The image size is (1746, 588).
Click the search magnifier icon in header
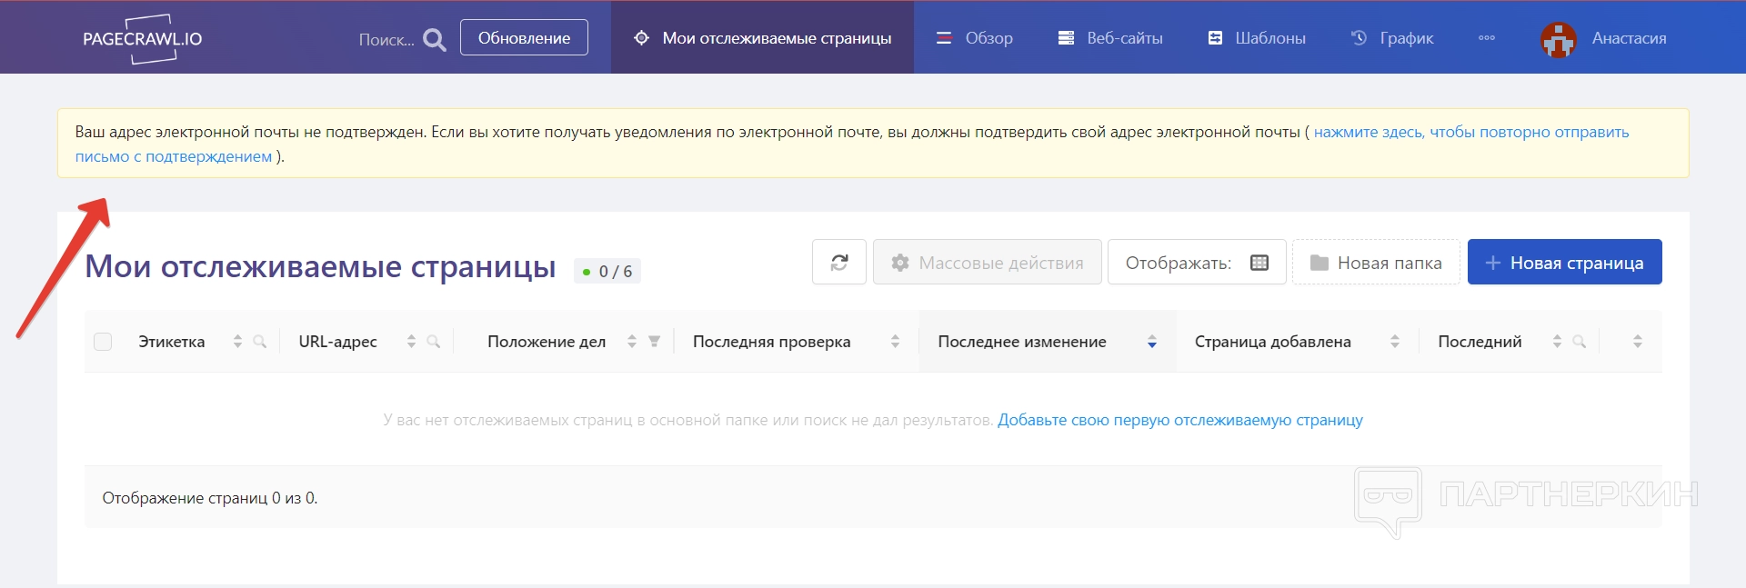pyautogui.click(x=435, y=40)
